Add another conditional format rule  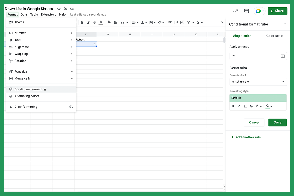[246, 137]
